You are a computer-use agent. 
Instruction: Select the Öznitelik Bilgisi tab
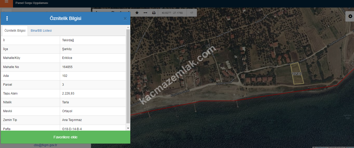point(15,31)
